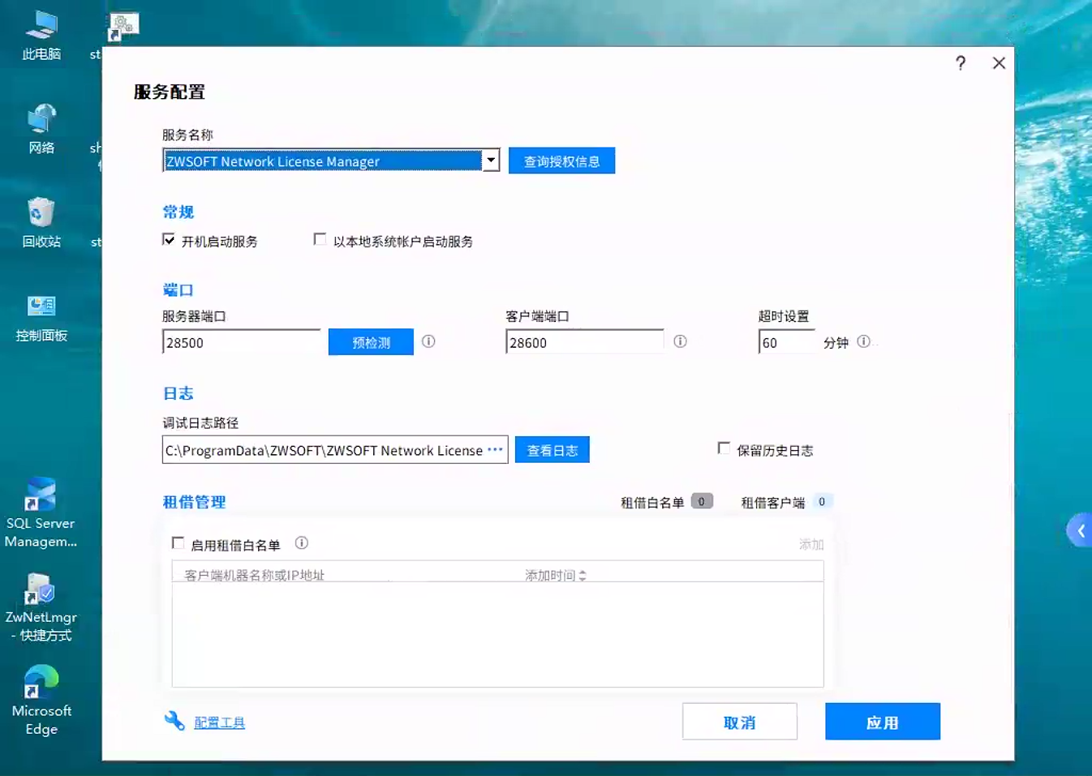The image size is (1092, 776).
Task: Enable 启用租借白名单 checkbox
Action: 178,542
